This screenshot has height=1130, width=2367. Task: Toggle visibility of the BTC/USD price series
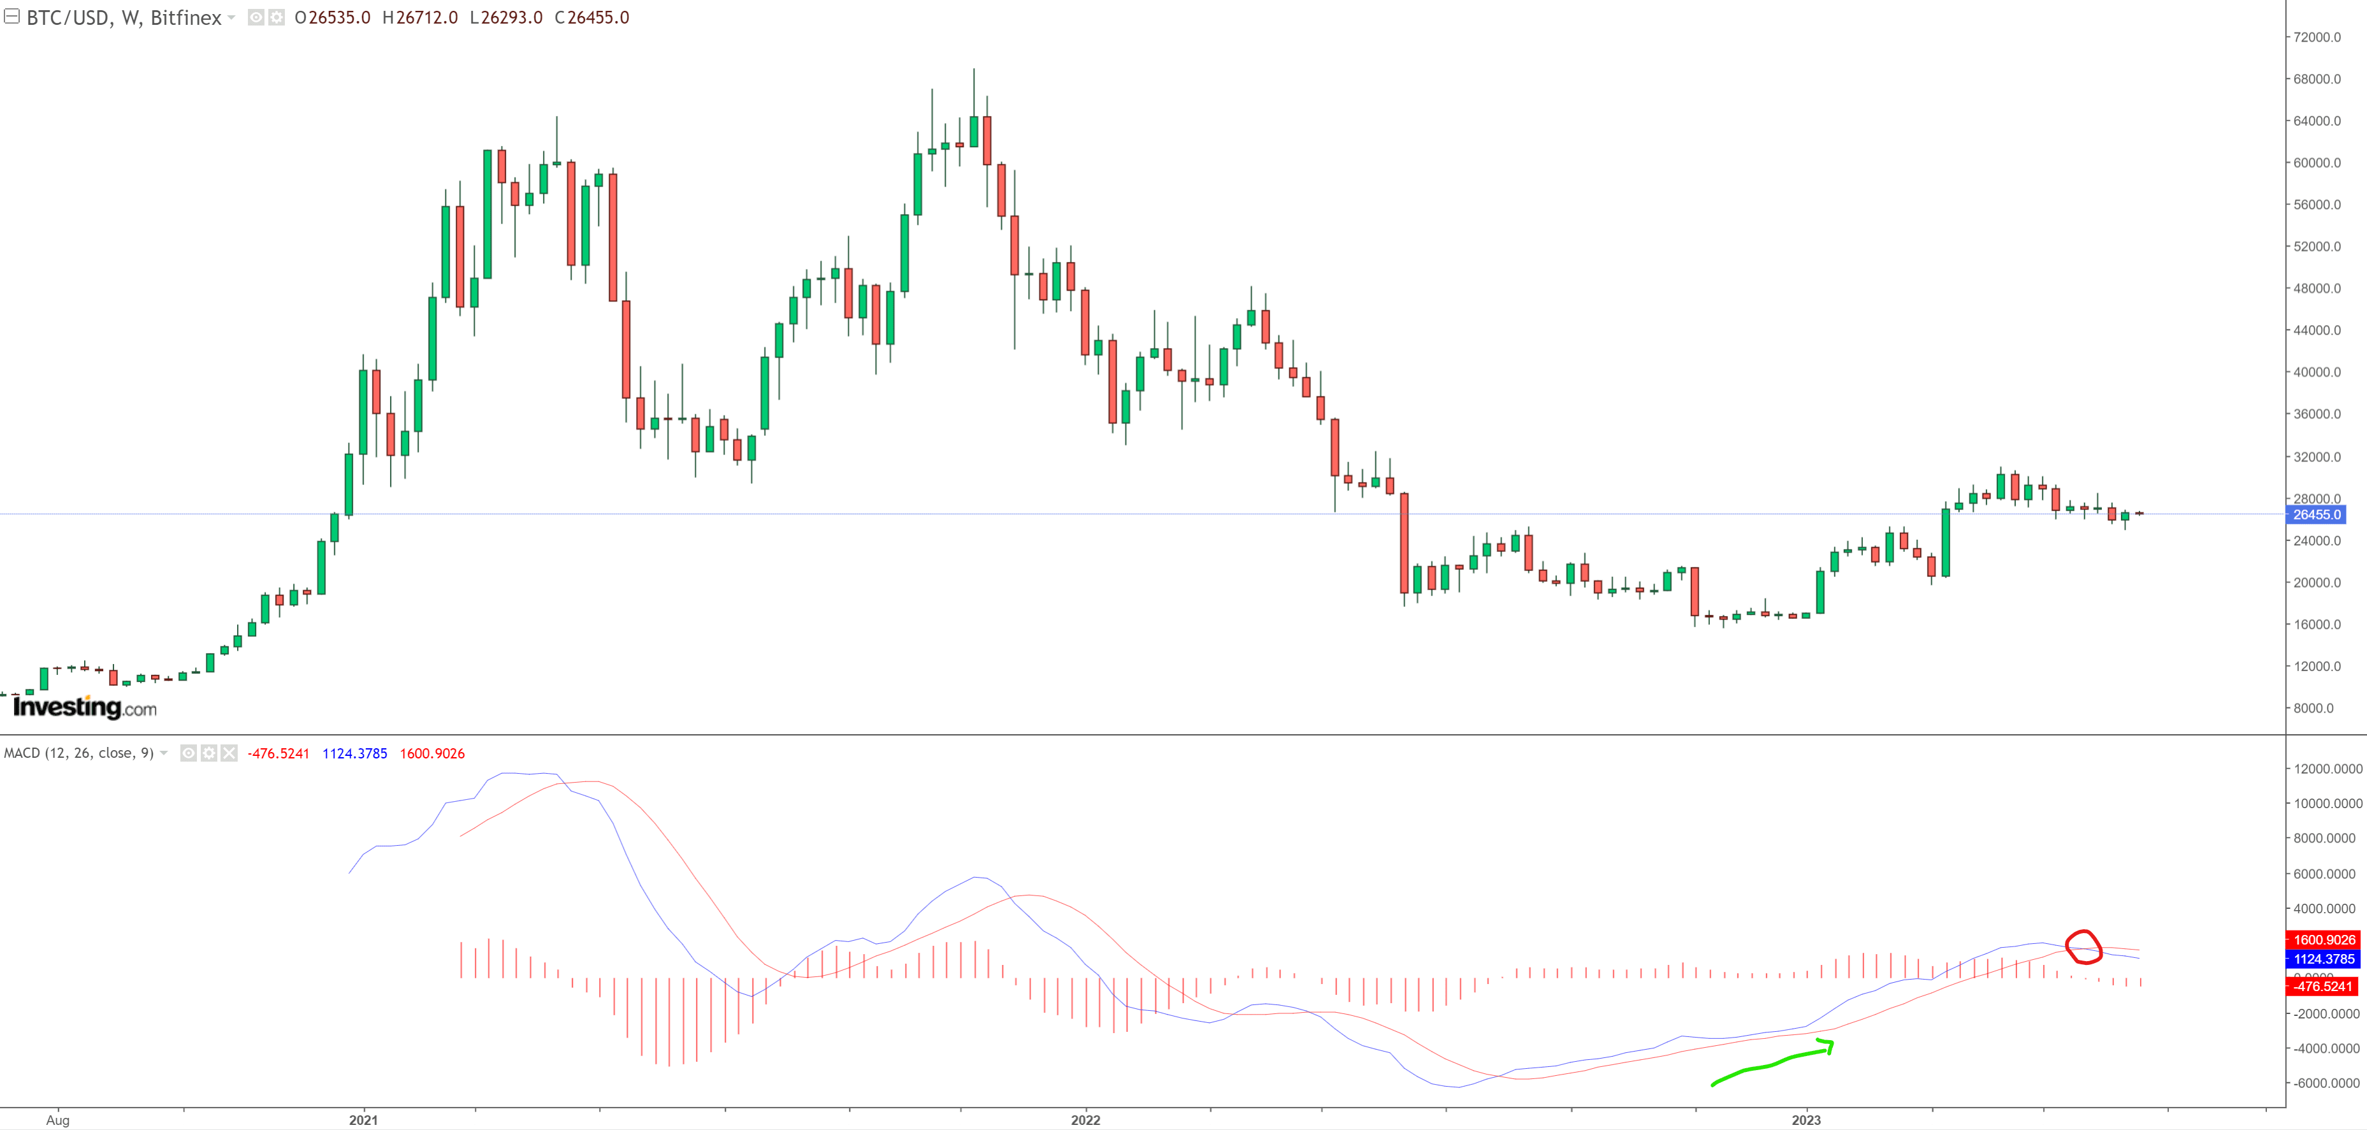pyautogui.click(x=256, y=17)
